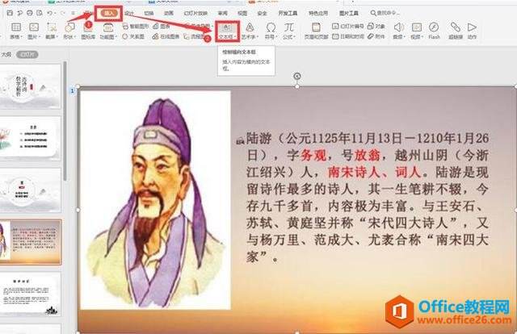
Task: Insert 幻灯片编号 slide number
Action: coord(348,26)
